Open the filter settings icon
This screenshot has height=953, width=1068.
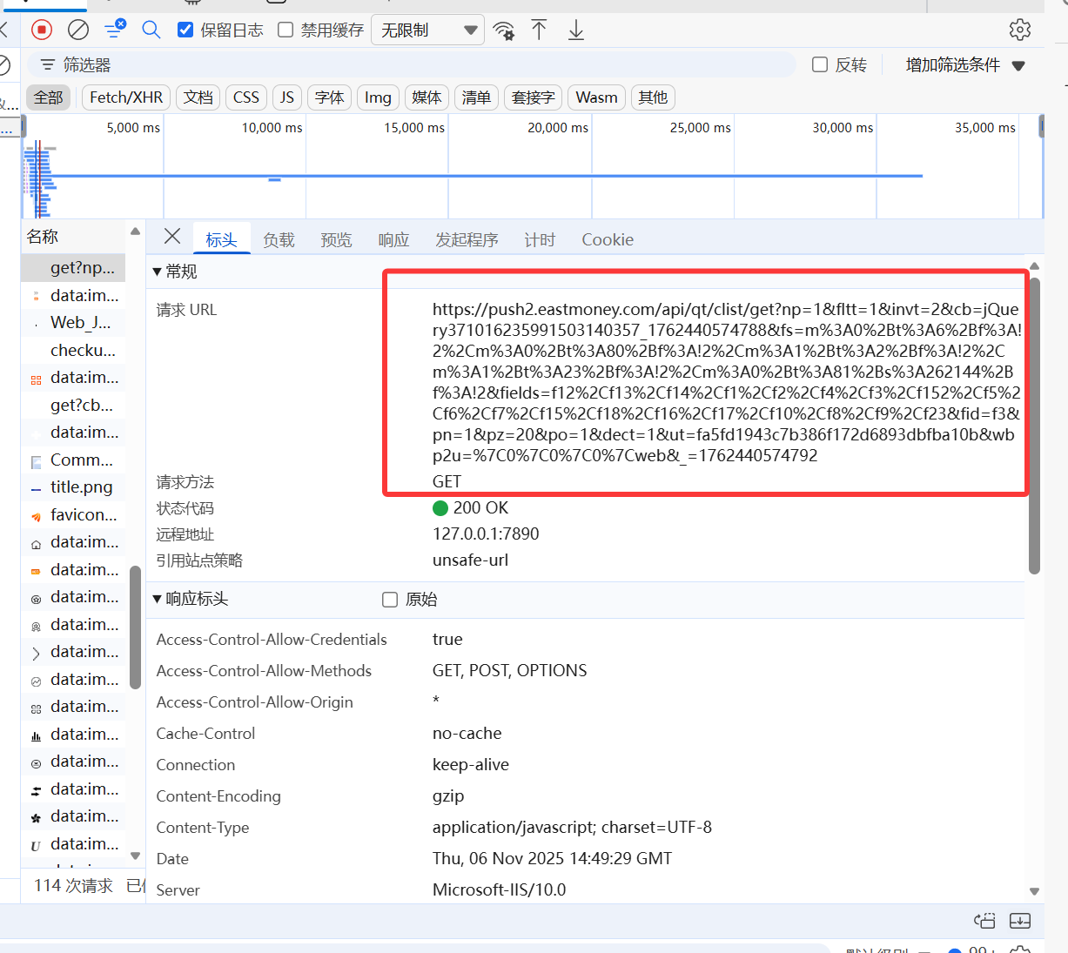(114, 29)
